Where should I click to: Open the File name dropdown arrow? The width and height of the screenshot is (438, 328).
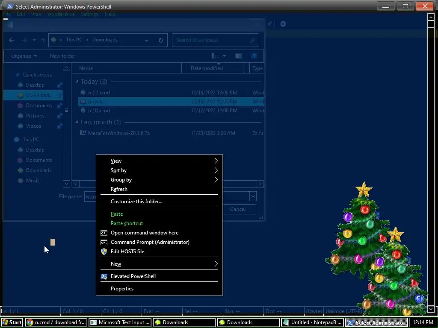pyautogui.click(x=253, y=196)
